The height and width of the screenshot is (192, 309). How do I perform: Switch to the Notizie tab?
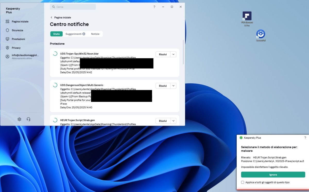(x=95, y=34)
